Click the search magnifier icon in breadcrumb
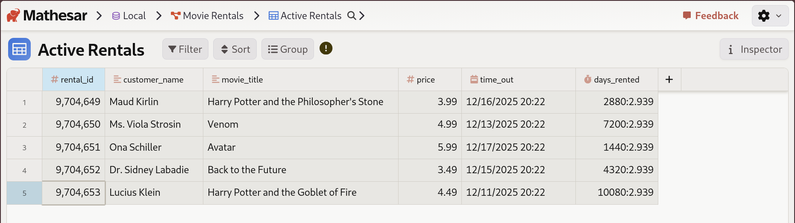The height and width of the screenshot is (223, 795). 352,16
